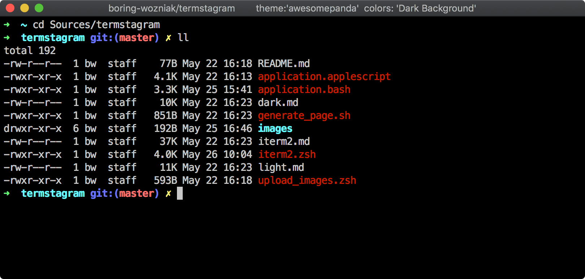Click the terminal cursor block at prompt
585x279 pixels.
tap(180, 193)
